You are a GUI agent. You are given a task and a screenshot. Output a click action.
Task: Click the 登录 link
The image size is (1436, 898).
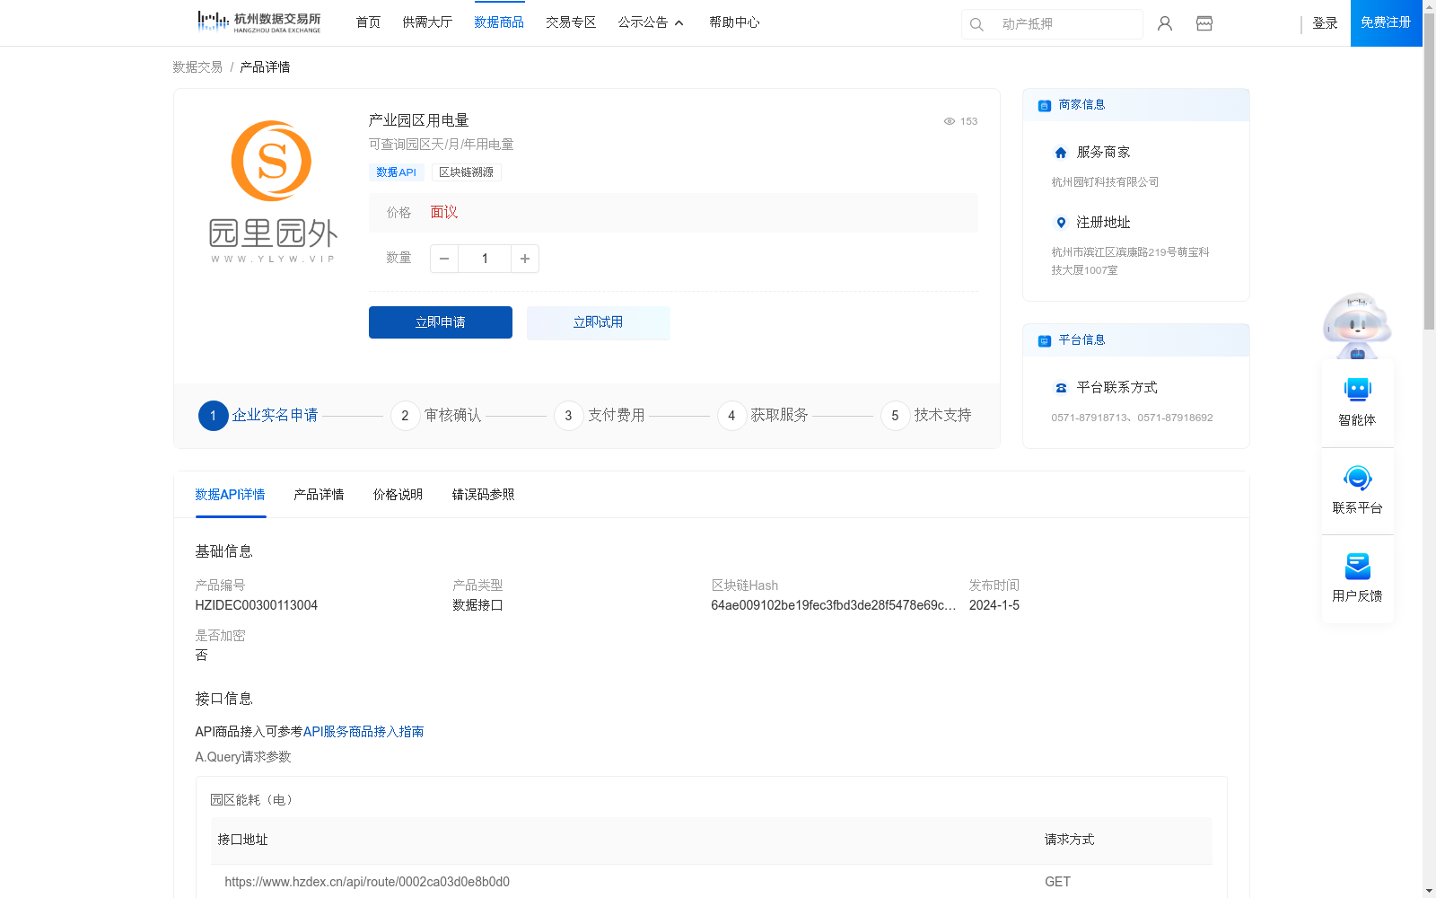[x=1325, y=23]
